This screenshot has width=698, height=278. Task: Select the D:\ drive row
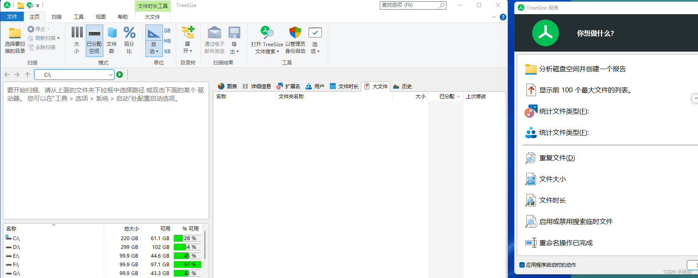coord(103,247)
